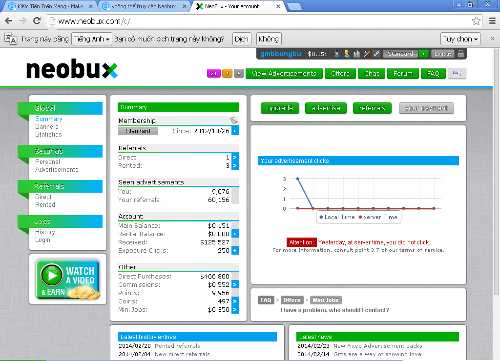Open Mini Jobs arrow in Other section
Image resolution: width=500 pixels, height=361 pixels.
click(235, 309)
